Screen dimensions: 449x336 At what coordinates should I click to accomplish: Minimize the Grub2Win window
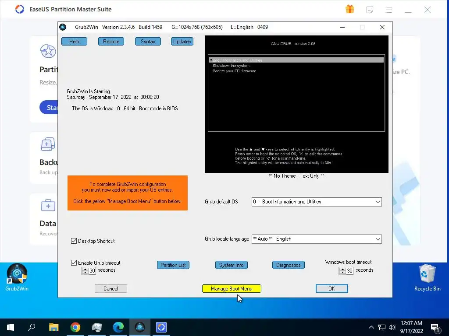(342, 27)
